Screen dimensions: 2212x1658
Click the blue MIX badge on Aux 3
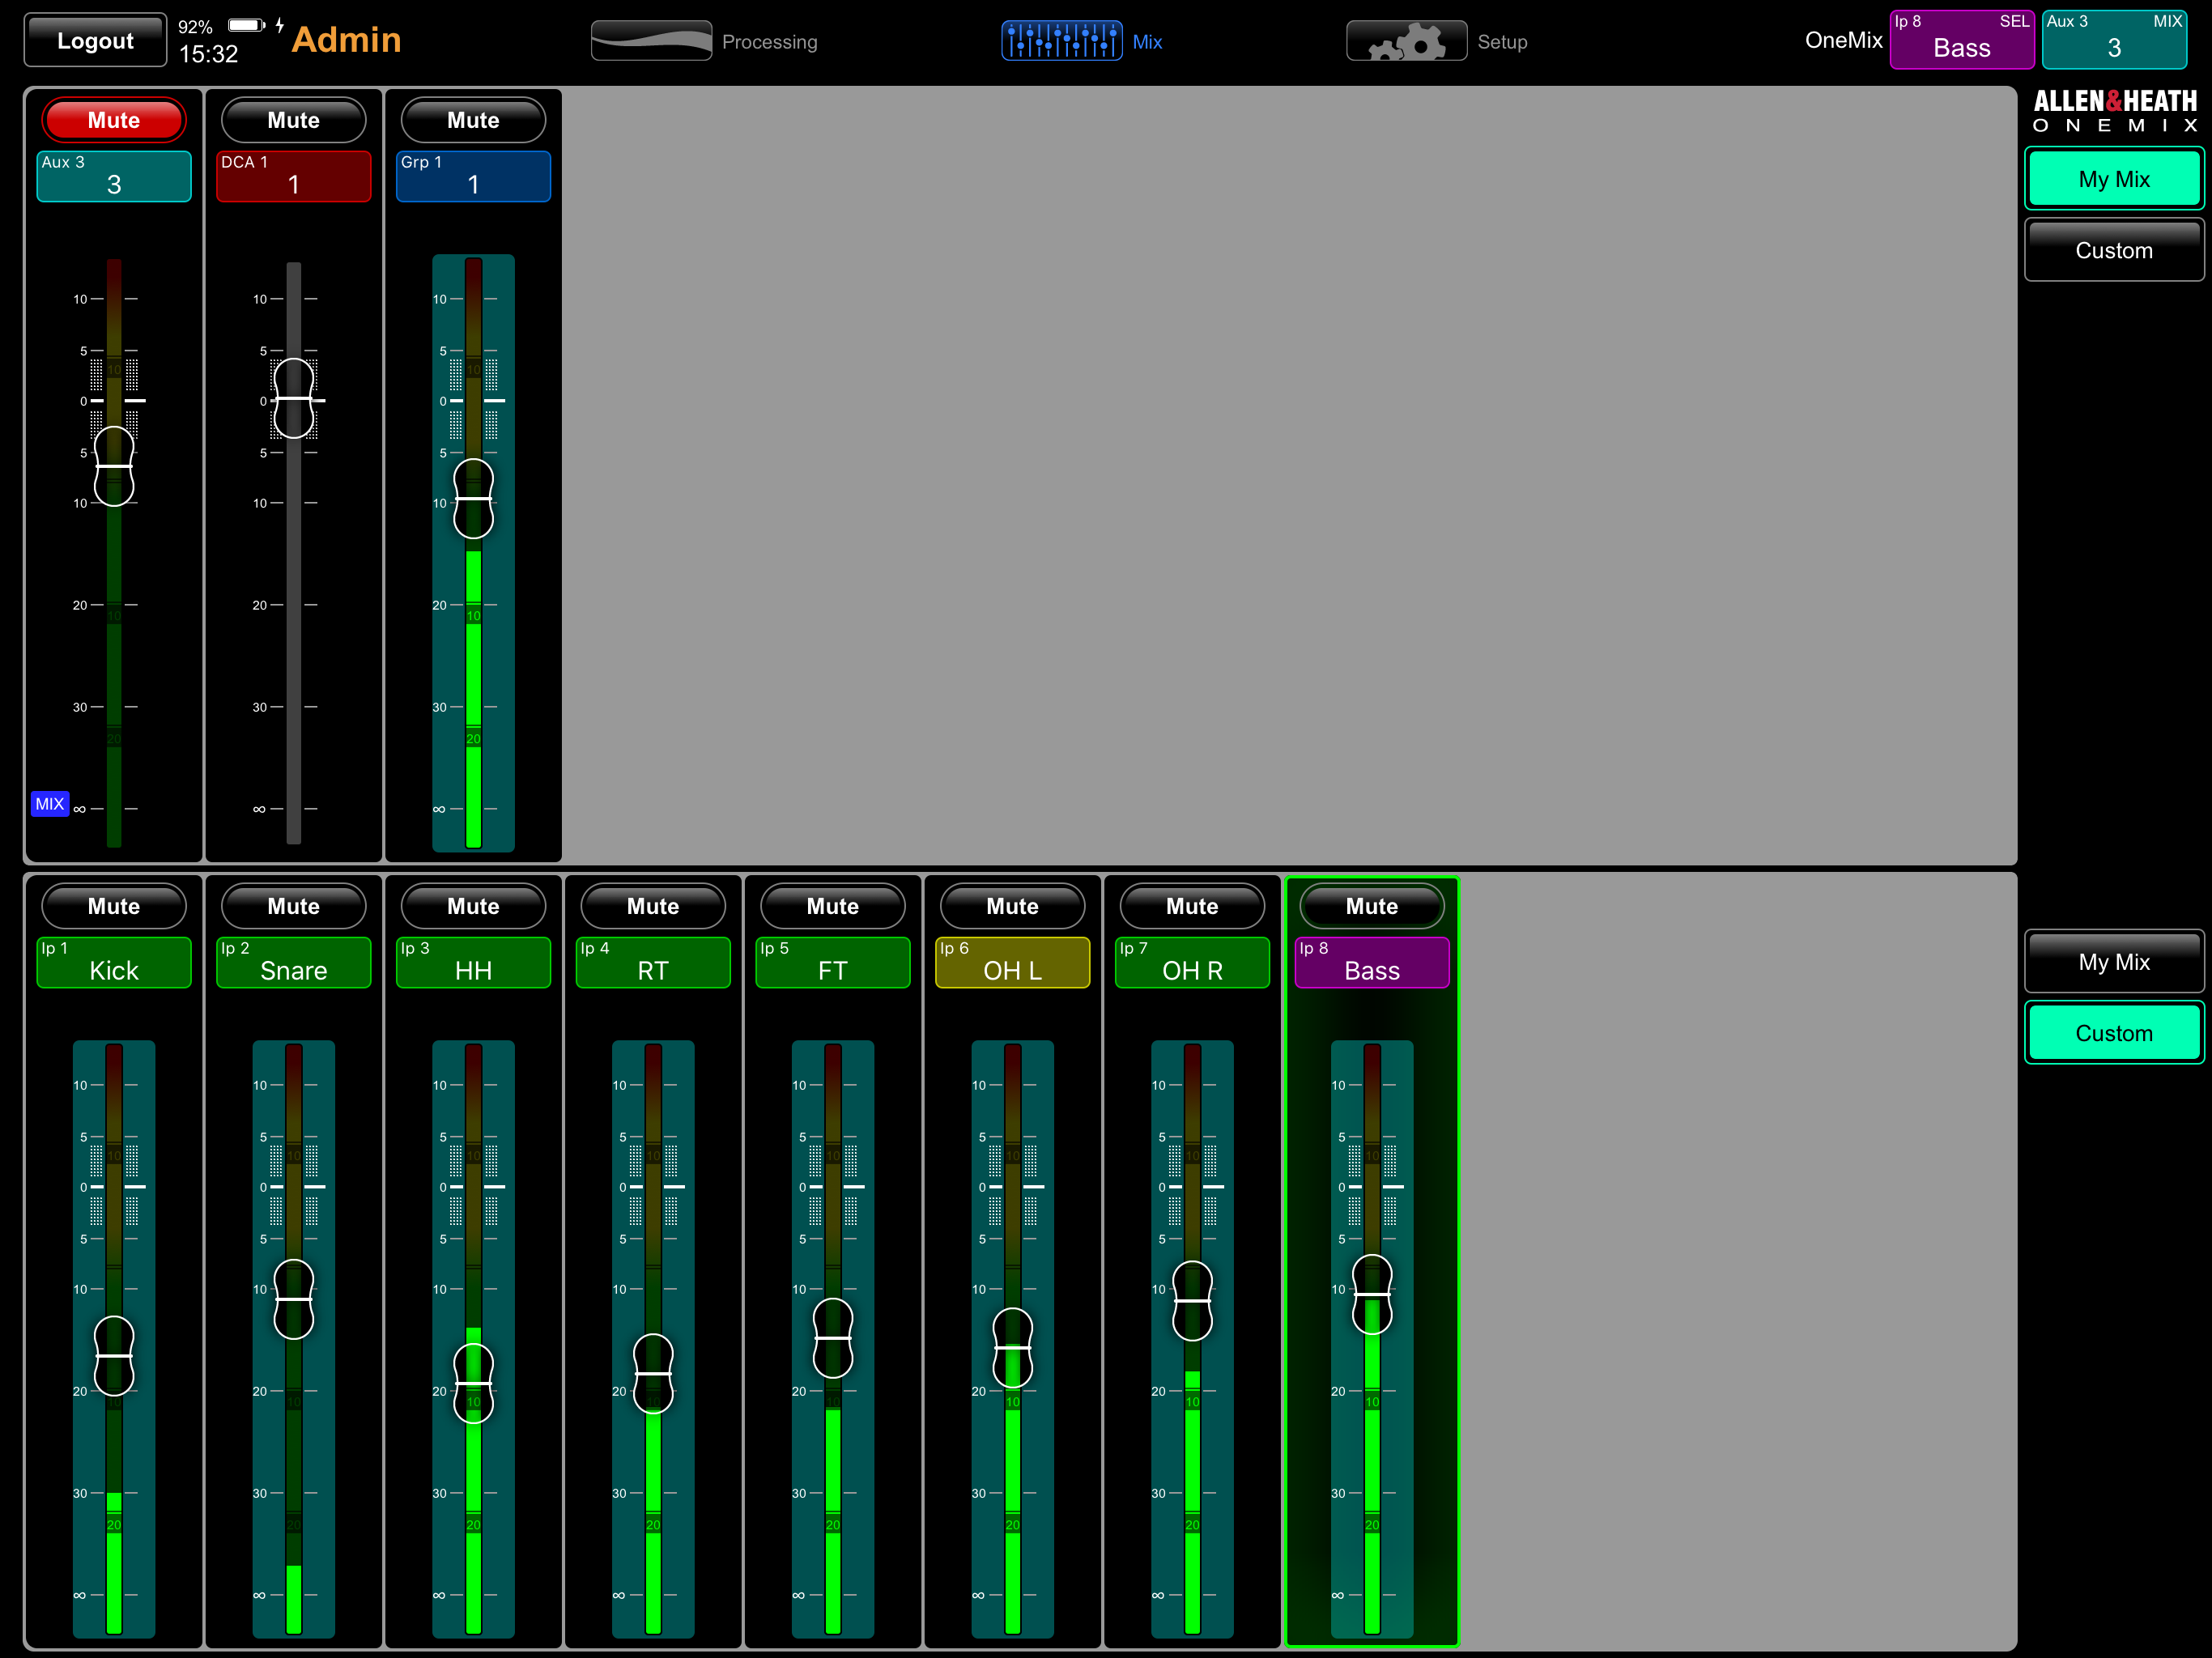coord(49,804)
